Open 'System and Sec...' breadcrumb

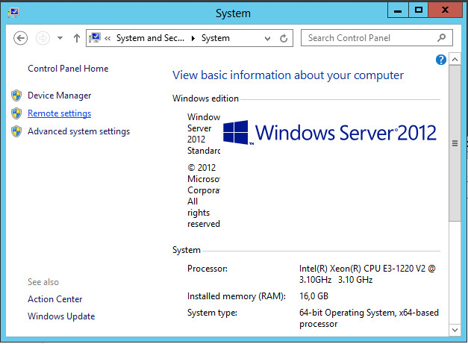coord(150,38)
